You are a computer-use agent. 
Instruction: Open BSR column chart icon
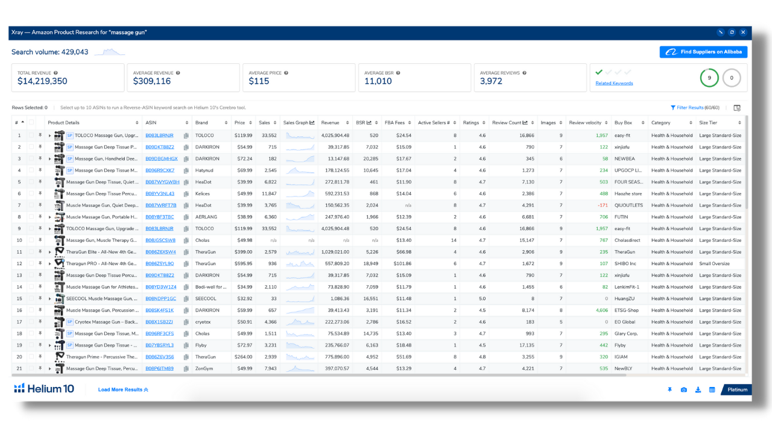pos(369,123)
